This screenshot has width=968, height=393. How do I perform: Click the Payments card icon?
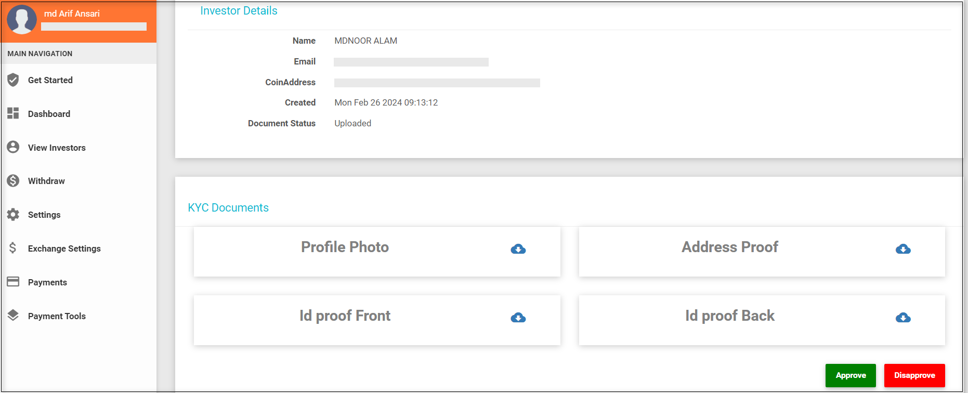13,282
